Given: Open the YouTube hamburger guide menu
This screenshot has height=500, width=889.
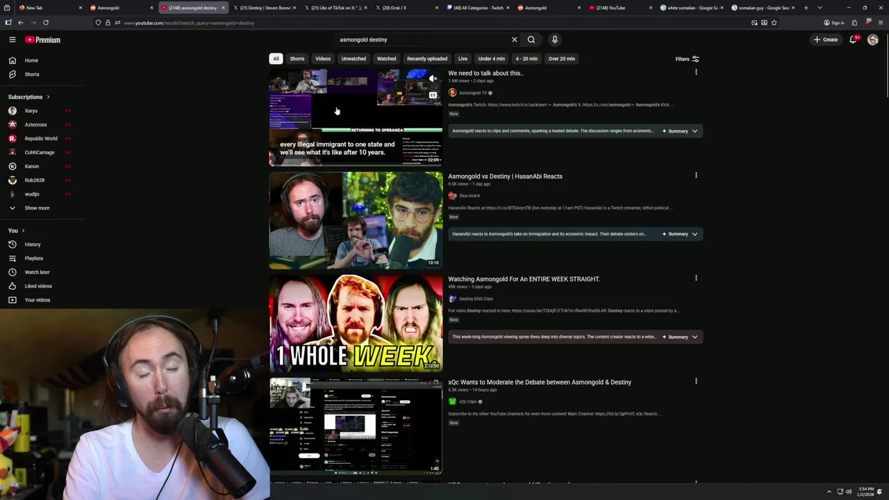Looking at the screenshot, I should click(x=12, y=40).
